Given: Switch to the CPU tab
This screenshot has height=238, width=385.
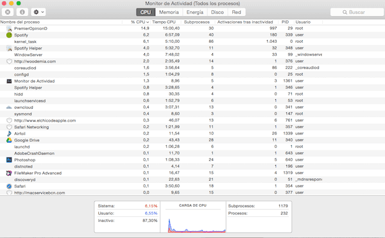Looking at the screenshot, I should 146,12.
